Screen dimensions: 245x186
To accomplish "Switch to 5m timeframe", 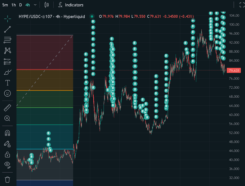I will click(5, 5).
